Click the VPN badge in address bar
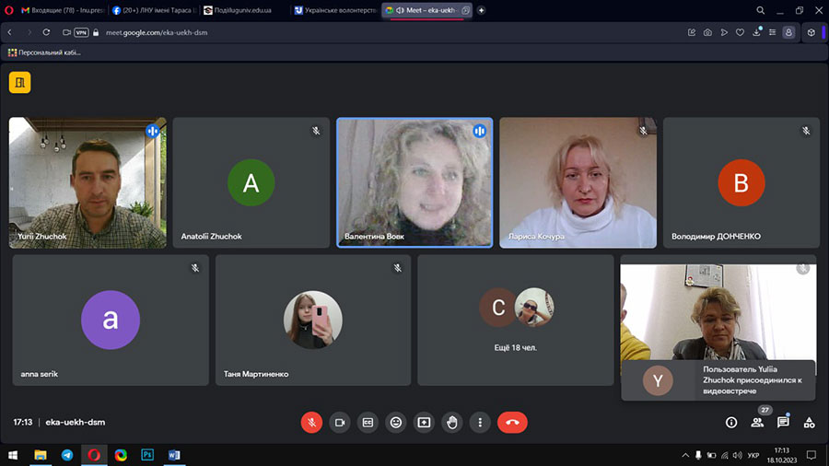Image resolution: width=829 pixels, height=466 pixels. [81, 32]
